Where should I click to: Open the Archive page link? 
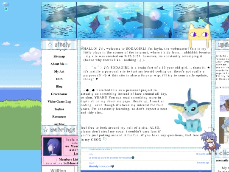59,124
